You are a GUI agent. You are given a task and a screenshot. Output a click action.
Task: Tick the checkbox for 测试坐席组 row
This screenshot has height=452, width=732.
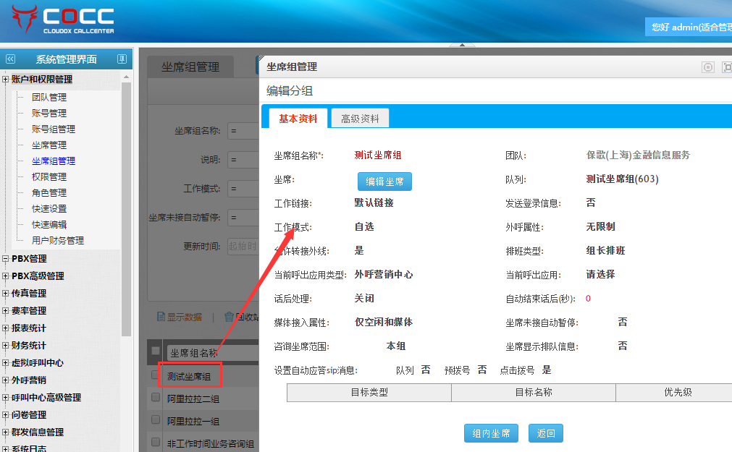click(x=155, y=376)
